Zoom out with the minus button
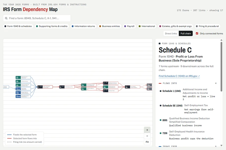This screenshot has height=150, width=226. [x=147, y=136]
